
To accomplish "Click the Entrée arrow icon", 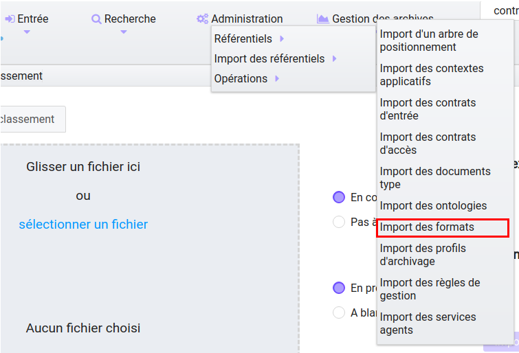I will [10, 19].
